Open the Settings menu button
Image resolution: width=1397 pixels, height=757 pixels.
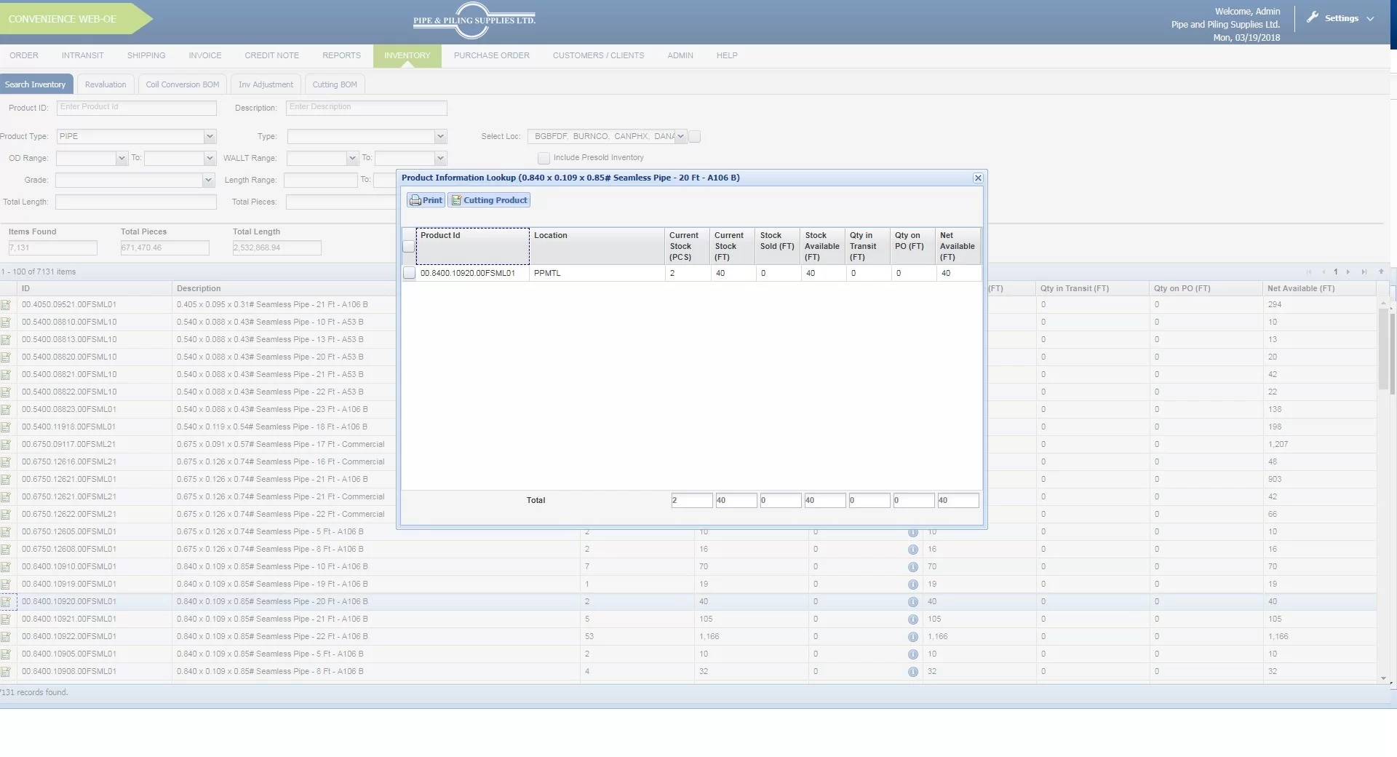1341,19
